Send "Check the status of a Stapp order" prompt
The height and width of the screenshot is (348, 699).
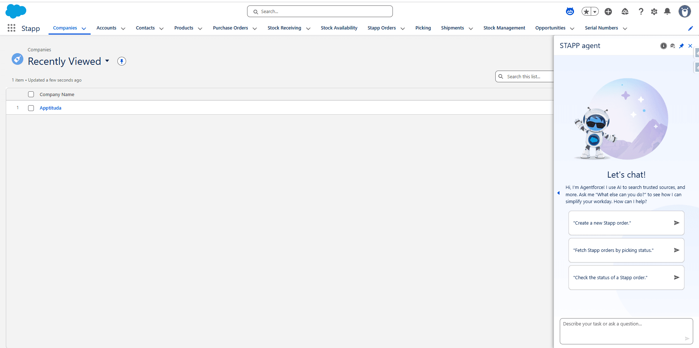tap(677, 277)
